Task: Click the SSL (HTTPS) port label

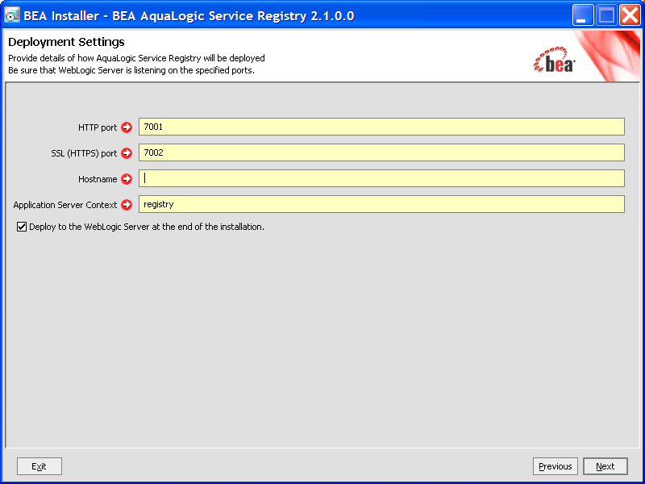Action: (84, 153)
